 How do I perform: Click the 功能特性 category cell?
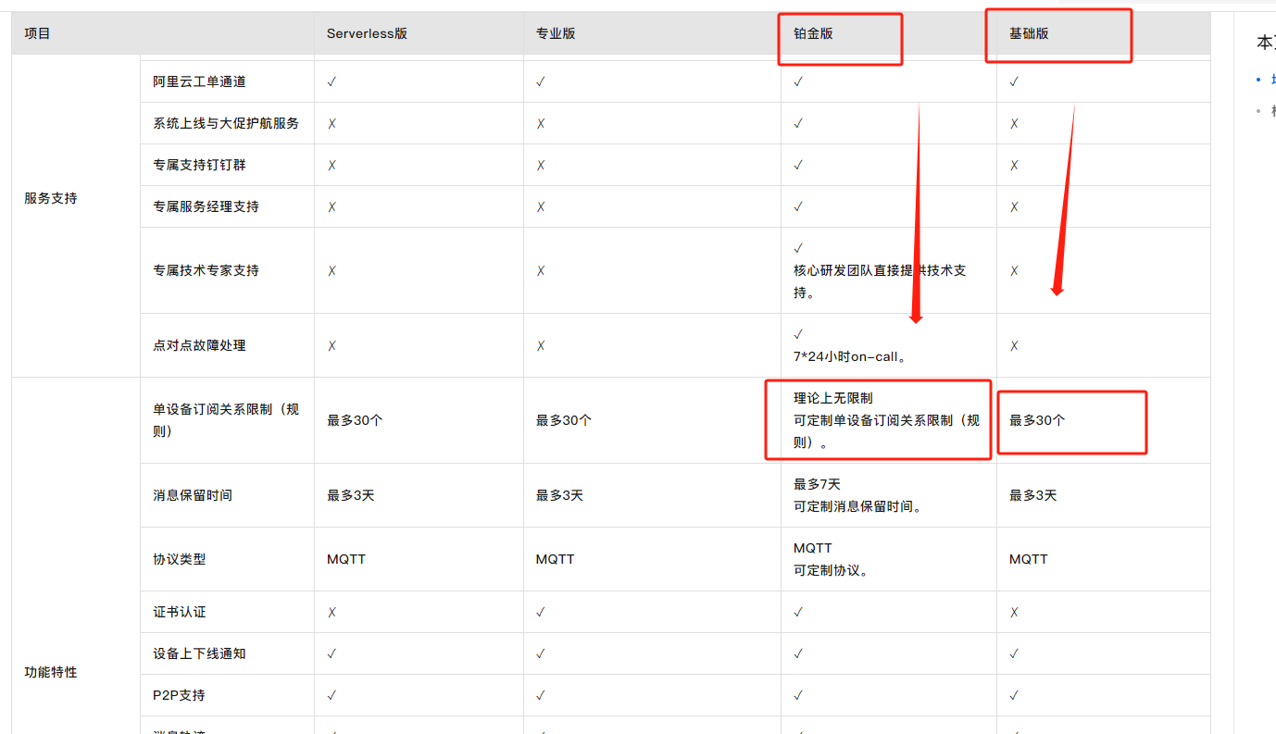coord(51,672)
